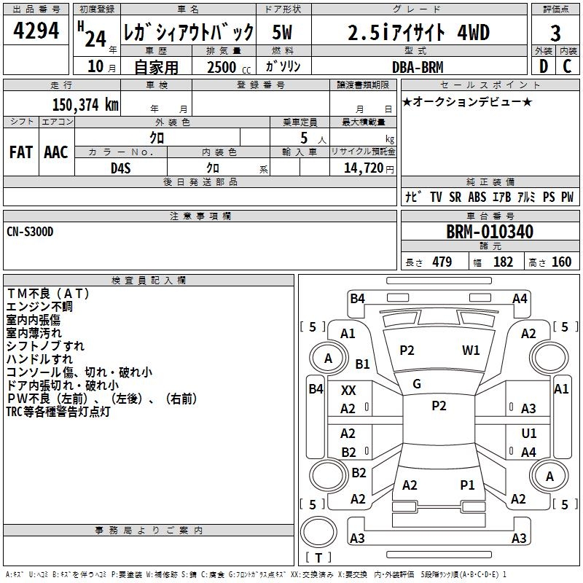
Task: Select grade 2.5iアイサイト 4WD
Action: (x=418, y=32)
